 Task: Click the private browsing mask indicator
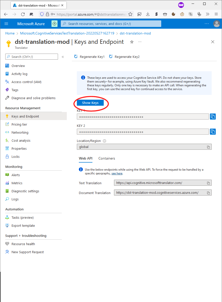(x=181, y=5)
